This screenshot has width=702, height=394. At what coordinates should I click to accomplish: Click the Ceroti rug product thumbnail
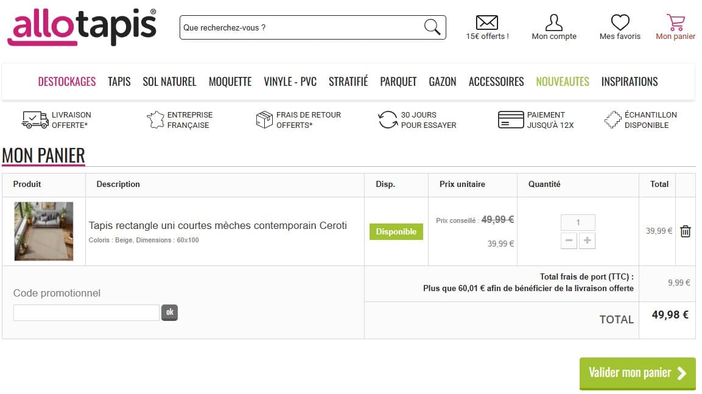[44, 231]
